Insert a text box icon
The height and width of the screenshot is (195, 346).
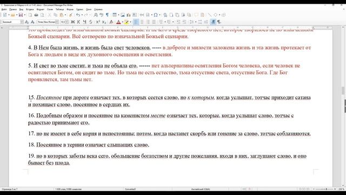click(x=135, y=15)
